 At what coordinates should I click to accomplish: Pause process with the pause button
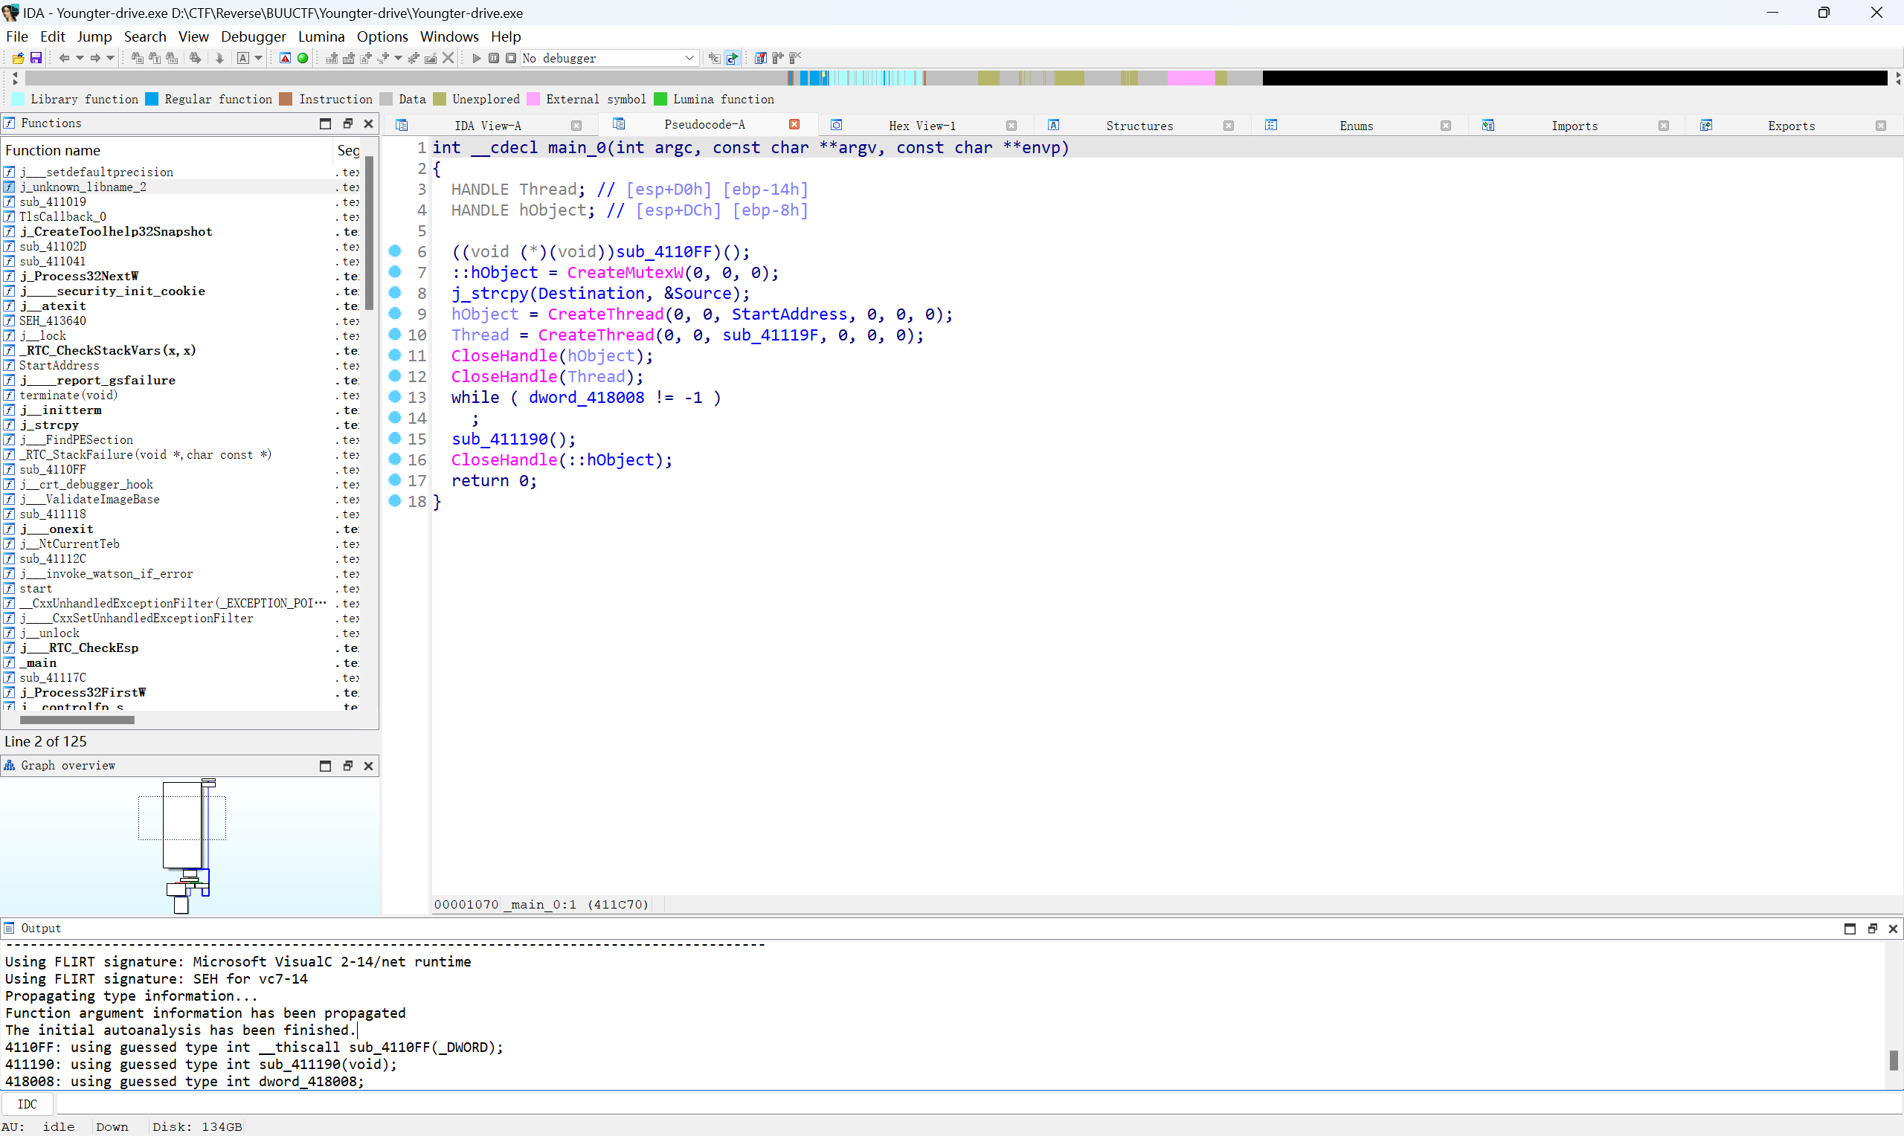[x=494, y=58]
